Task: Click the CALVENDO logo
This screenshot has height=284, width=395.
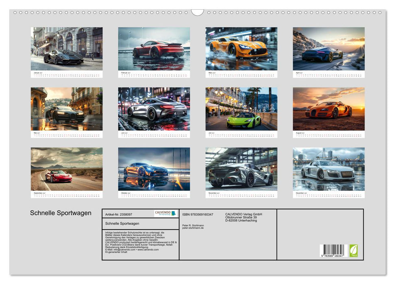Action: 166,213
